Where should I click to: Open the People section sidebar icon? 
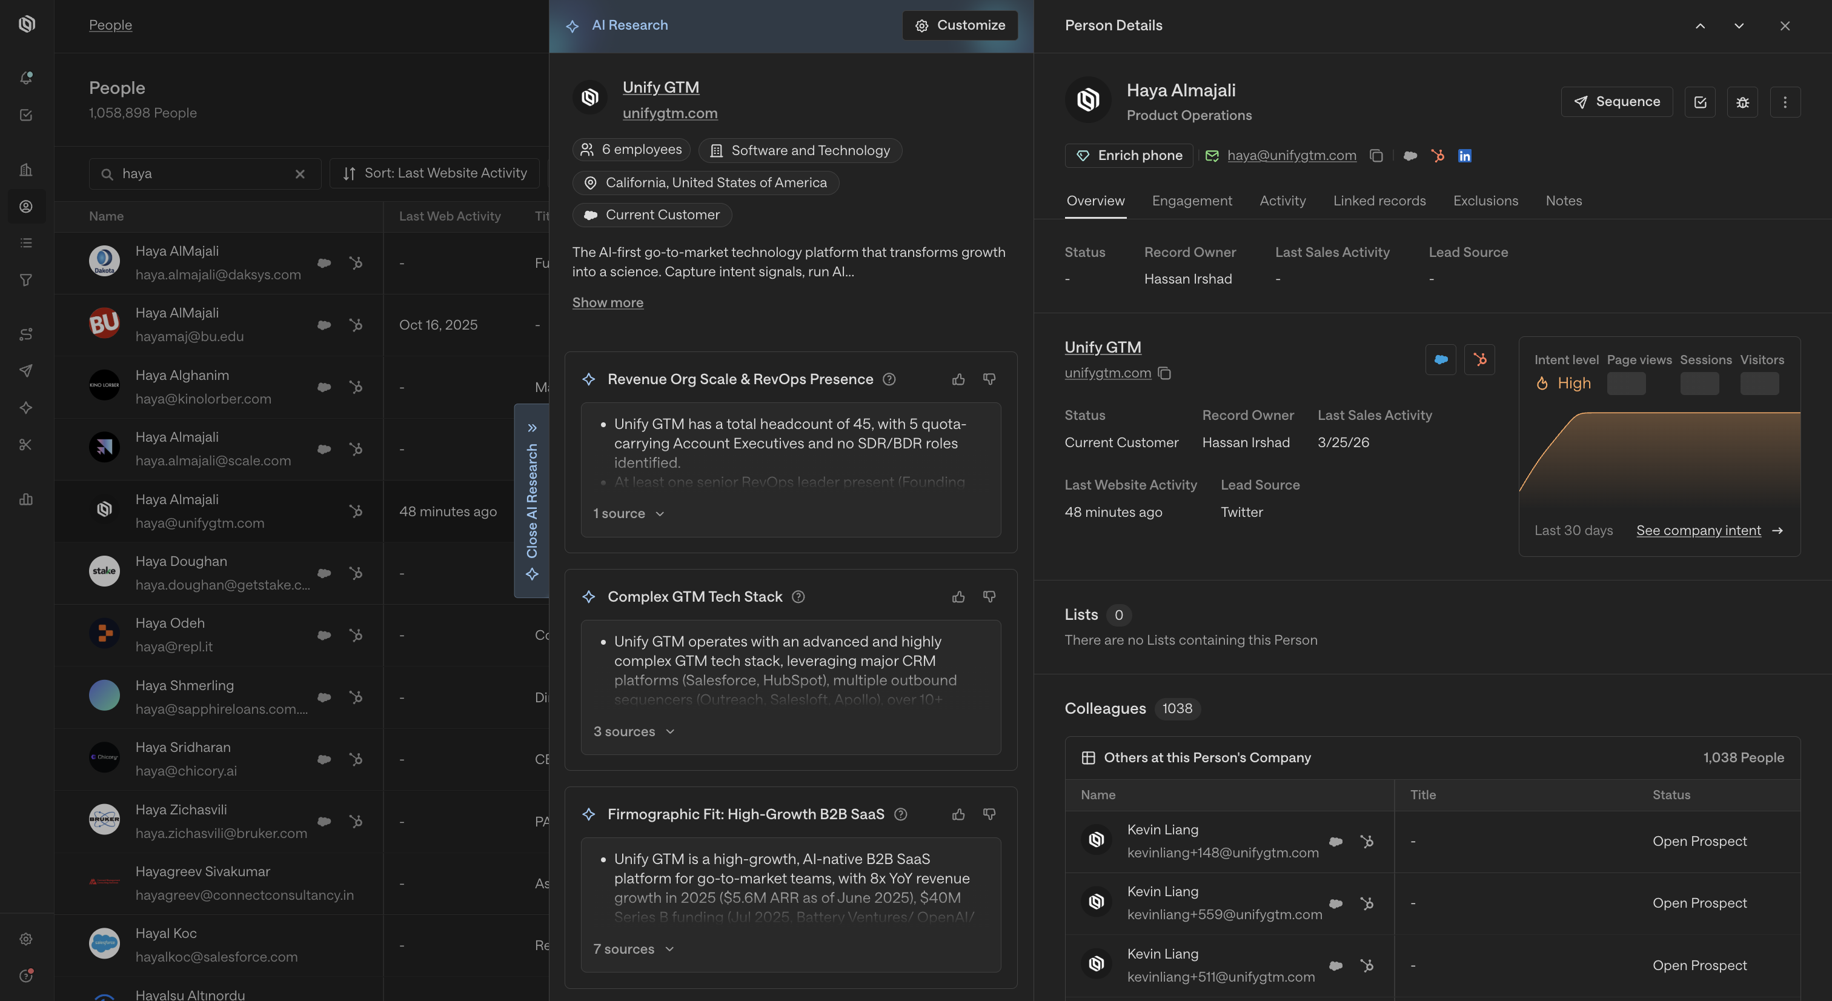(26, 206)
